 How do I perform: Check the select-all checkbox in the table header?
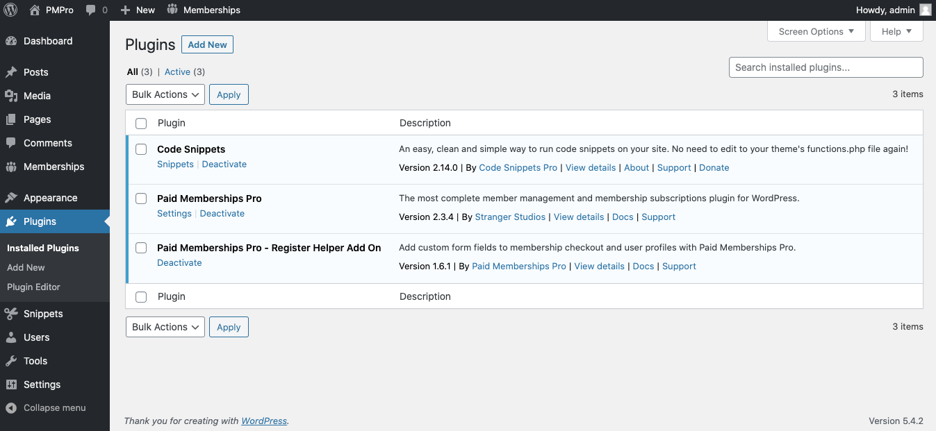141,123
